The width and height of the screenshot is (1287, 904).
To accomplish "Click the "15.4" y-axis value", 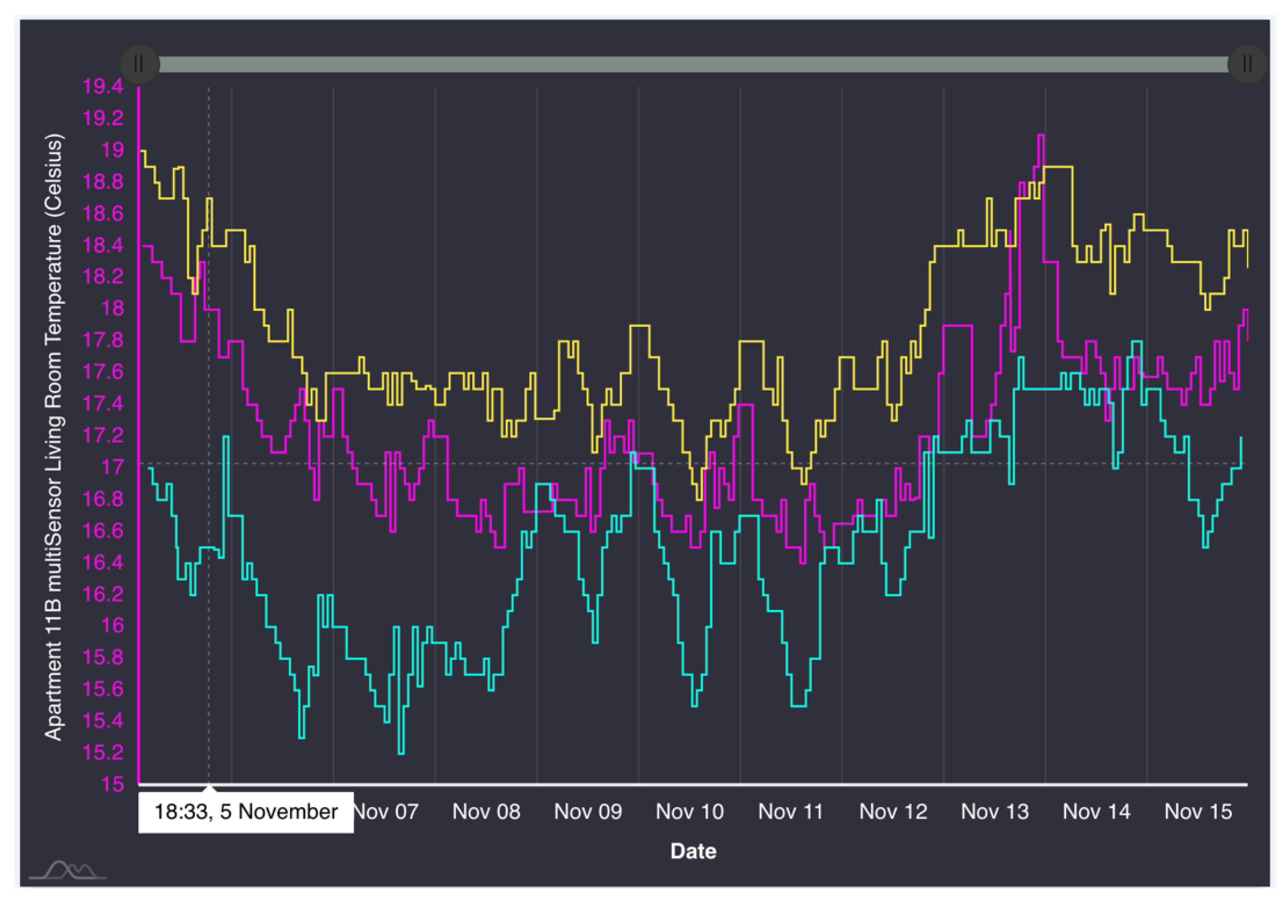I will (x=103, y=721).
